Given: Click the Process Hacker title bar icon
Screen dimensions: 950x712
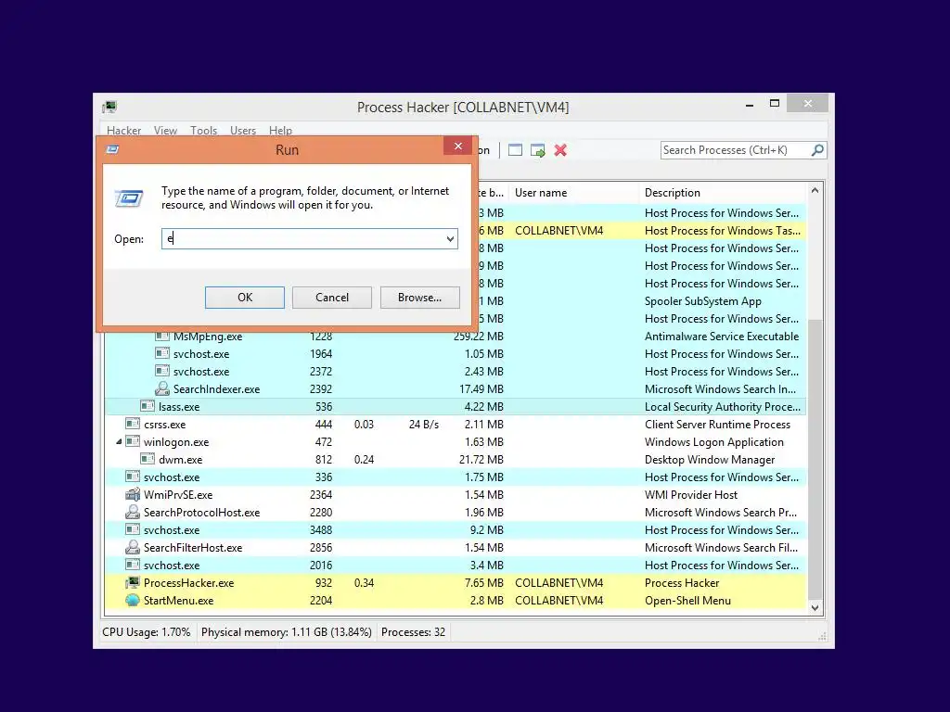Looking at the screenshot, I should click(109, 108).
